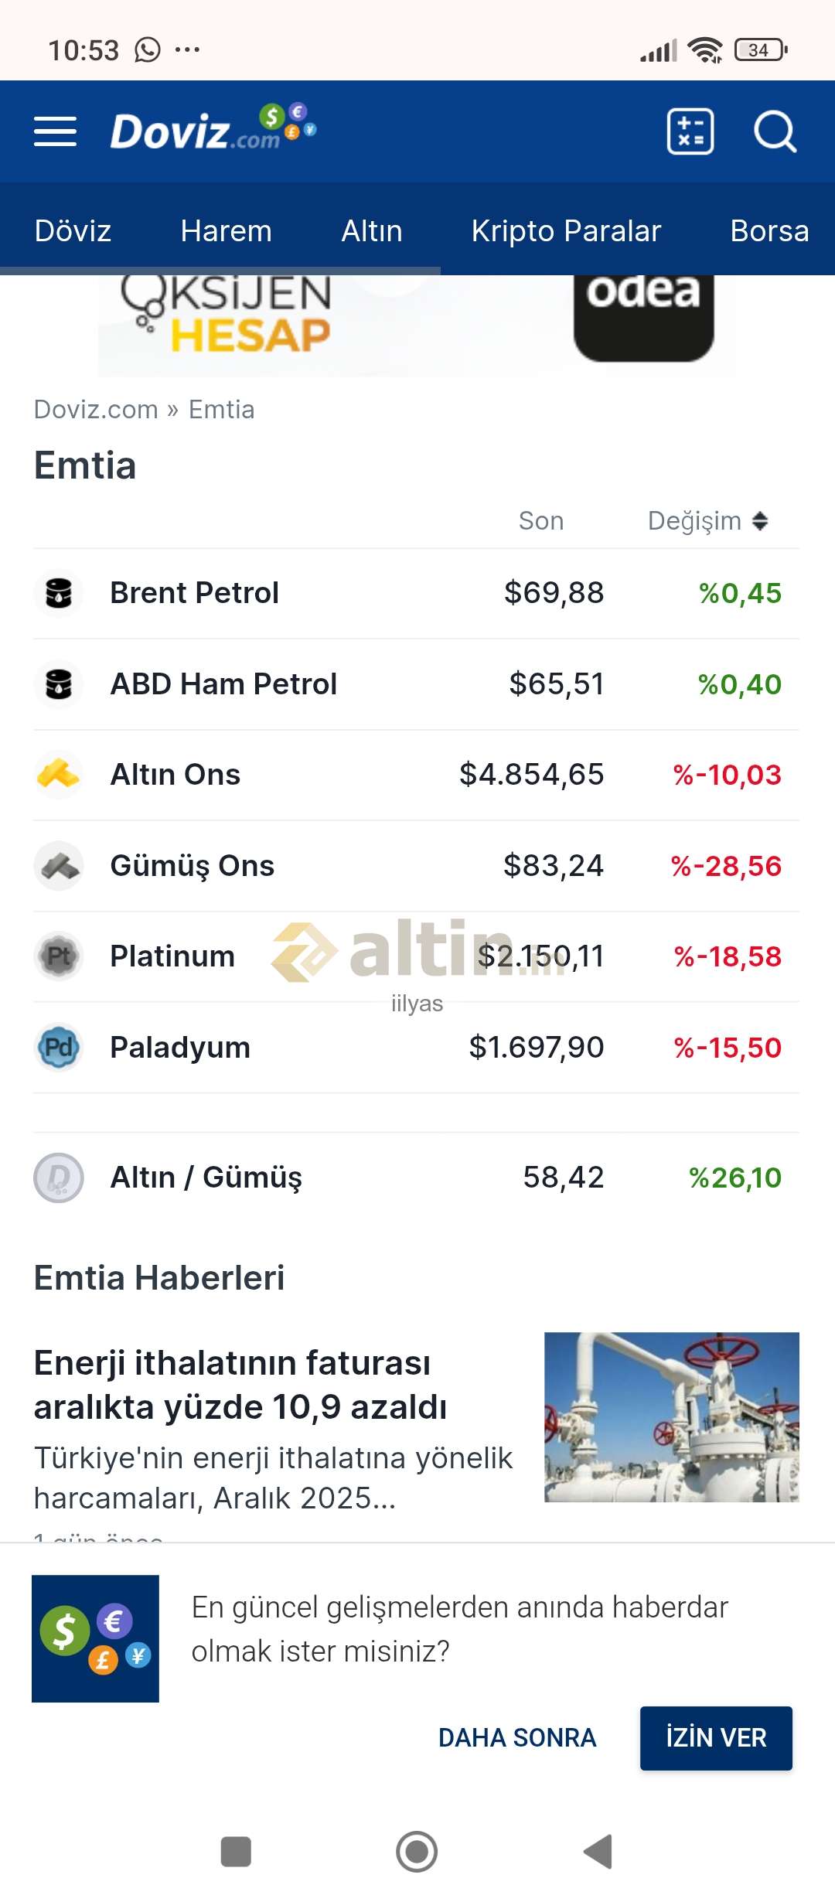The height and width of the screenshot is (1902, 835).
Task: Tap the Gümüş Ons silver icon
Action: click(x=59, y=866)
